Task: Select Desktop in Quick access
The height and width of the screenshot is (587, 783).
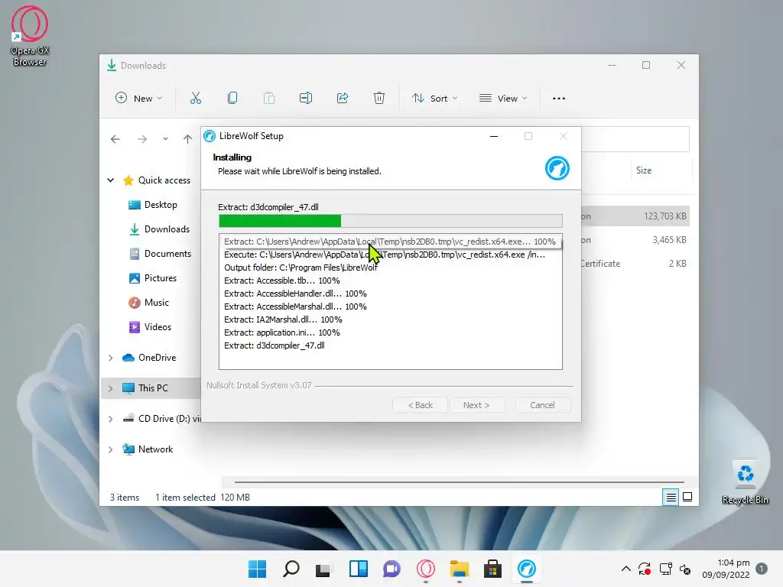Action: (x=153, y=205)
